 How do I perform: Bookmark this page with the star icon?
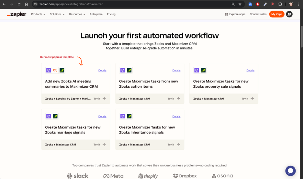pos(240,4)
